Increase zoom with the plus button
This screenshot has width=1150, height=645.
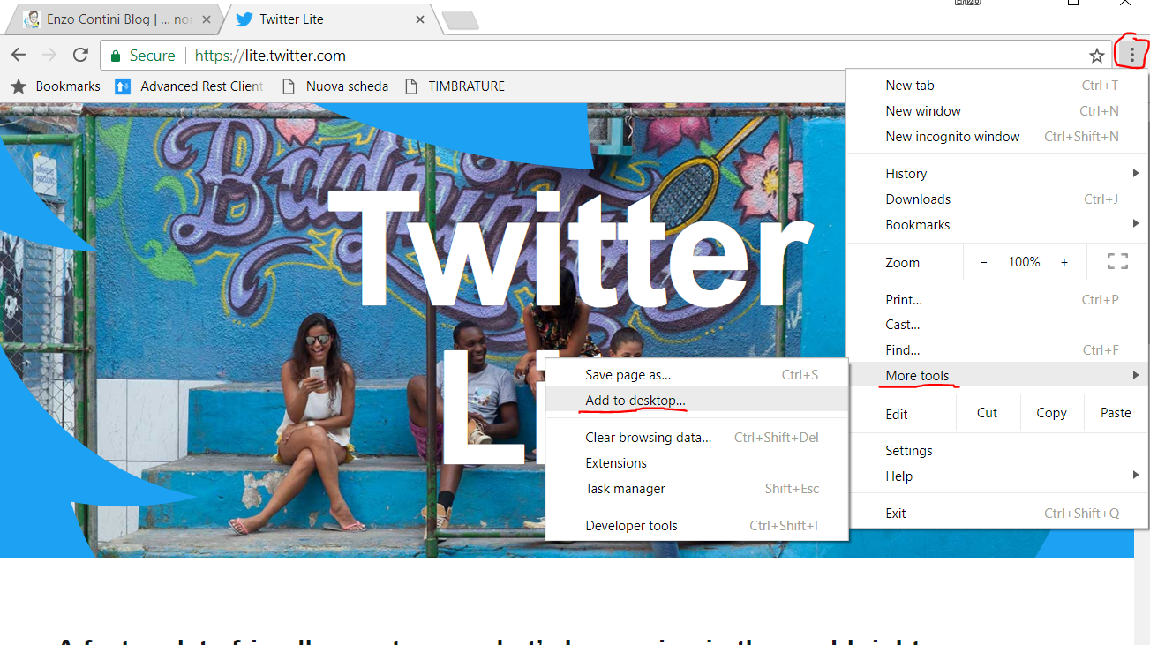[x=1064, y=262]
